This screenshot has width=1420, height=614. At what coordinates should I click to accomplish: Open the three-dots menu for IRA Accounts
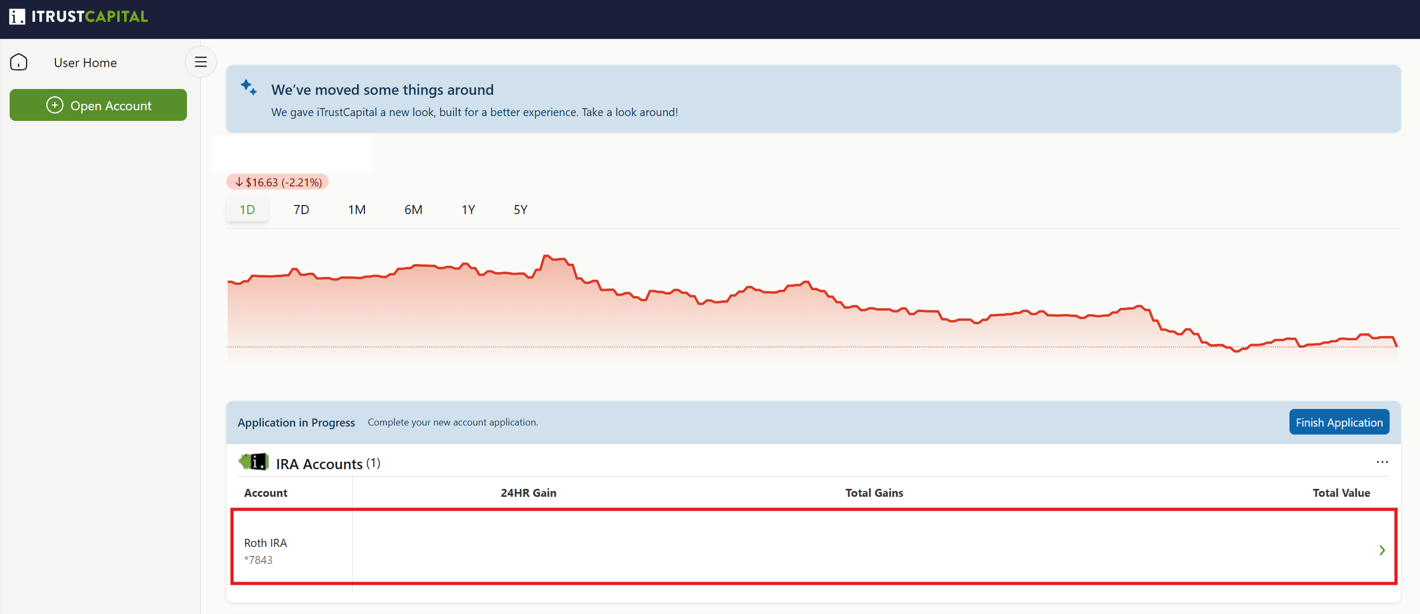pos(1382,462)
